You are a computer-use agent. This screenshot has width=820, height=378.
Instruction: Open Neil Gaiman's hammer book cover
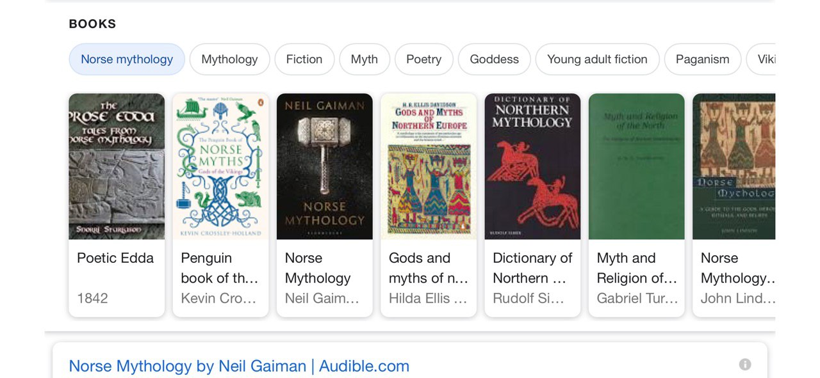coord(325,166)
